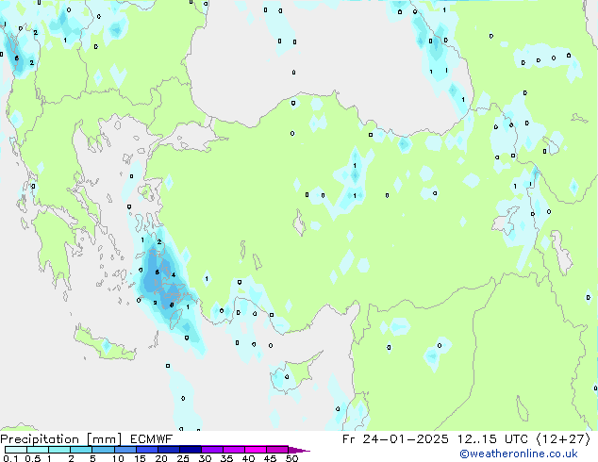The width and height of the screenshot is (598, 462).
Task: Click the '(12+27)' forecast offset text
Action: pos(563,439)
